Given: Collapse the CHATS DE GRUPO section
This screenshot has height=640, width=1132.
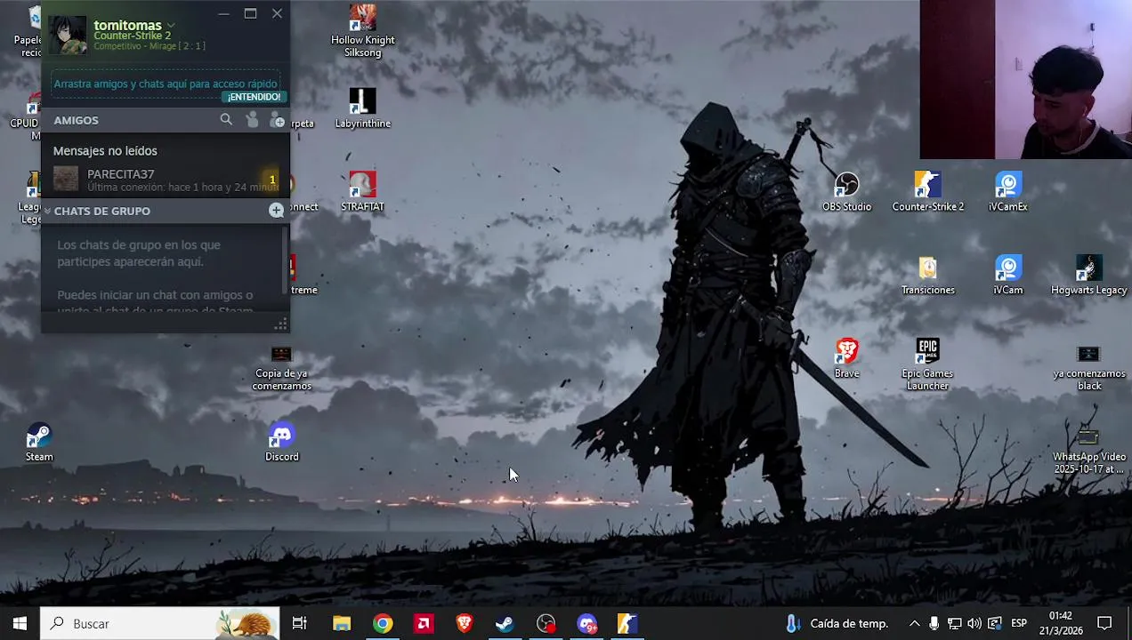Looking at the screenshot, I should pos(47,211).
